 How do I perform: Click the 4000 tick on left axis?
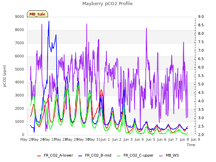coord(20,82)
